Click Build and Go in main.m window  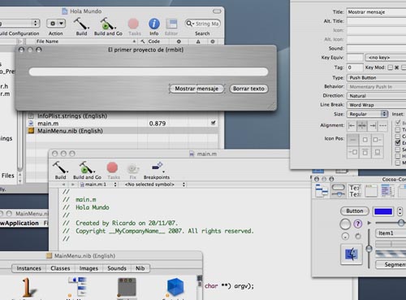pos(86,167)
